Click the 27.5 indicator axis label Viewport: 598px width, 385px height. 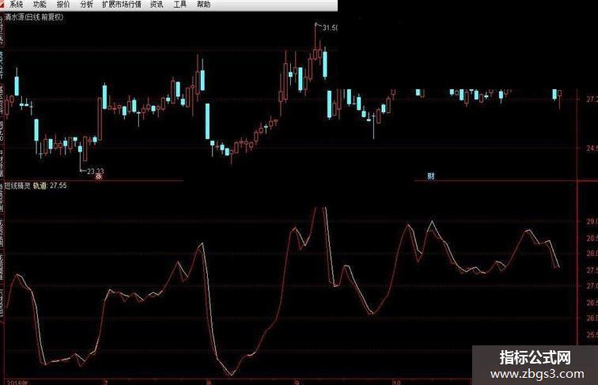point(592,271)
